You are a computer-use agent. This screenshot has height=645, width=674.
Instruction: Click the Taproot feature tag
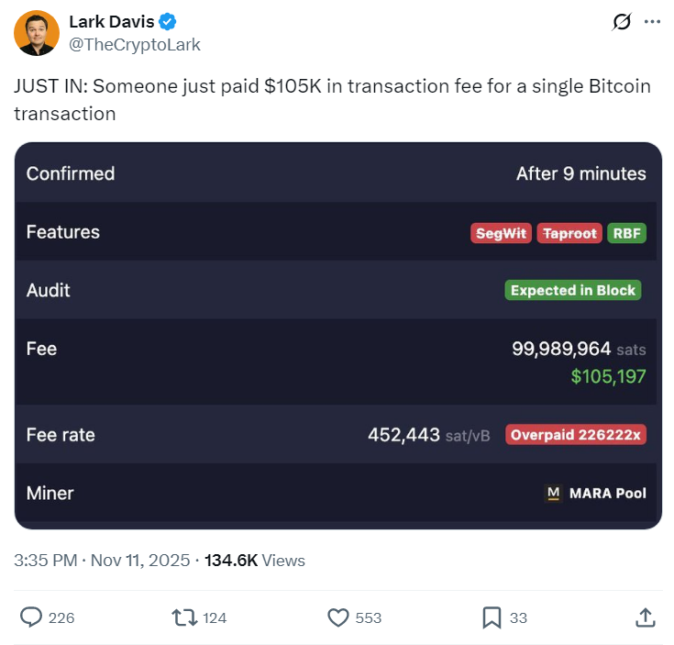click(569, 233)
